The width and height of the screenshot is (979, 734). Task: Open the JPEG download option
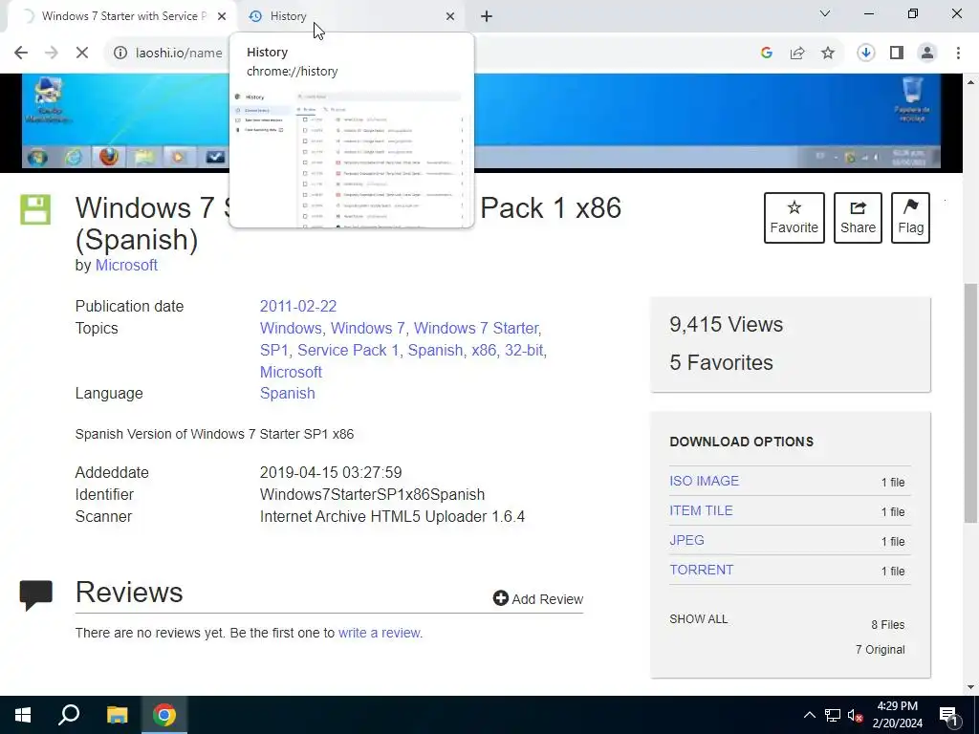pyautogui.click(x=686, y=541)
